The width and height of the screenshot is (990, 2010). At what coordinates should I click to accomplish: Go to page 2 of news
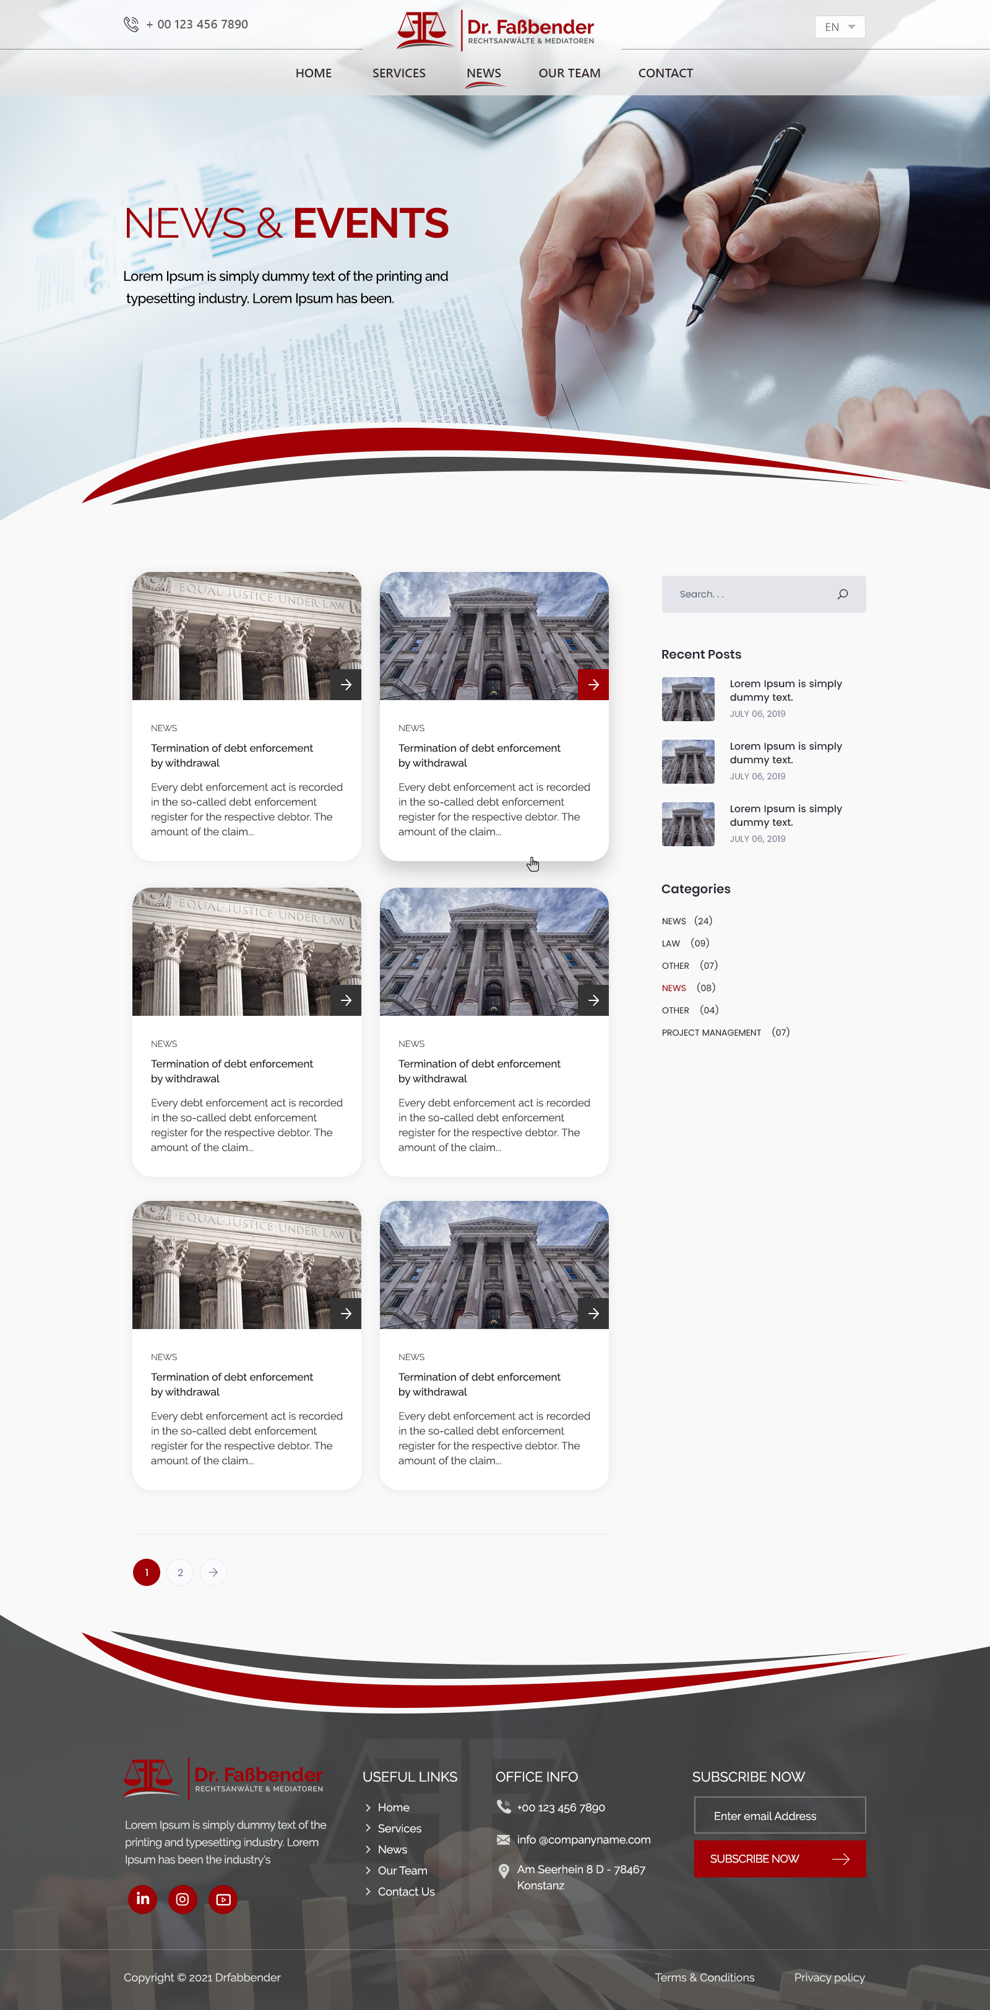point(180,1572)
